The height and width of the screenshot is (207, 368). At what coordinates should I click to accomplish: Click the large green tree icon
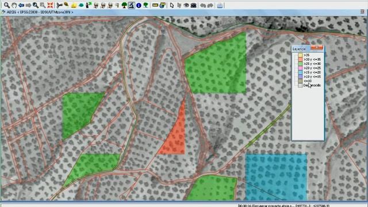tap(124, 5)
